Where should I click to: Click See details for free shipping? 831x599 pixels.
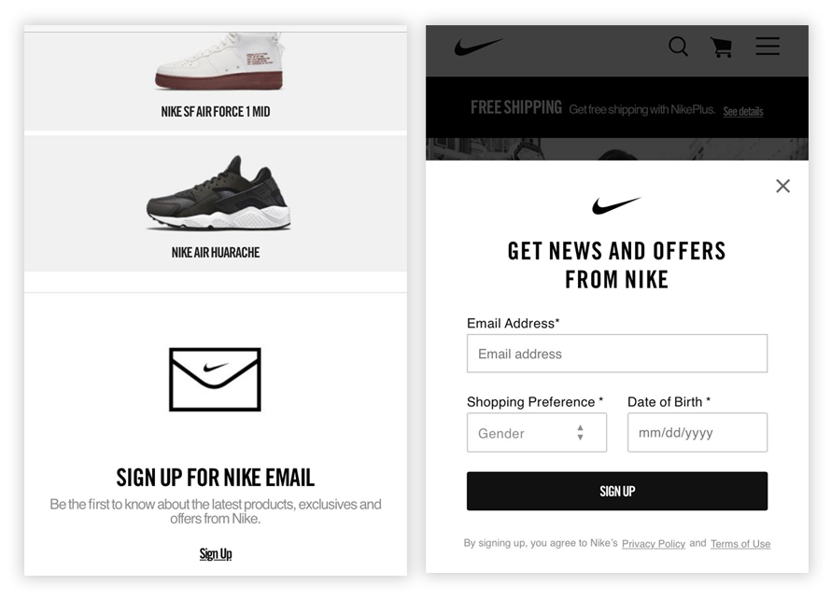pos(743,112)
